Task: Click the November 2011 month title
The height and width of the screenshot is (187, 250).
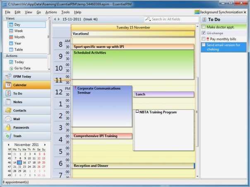Action: point(26,145)
